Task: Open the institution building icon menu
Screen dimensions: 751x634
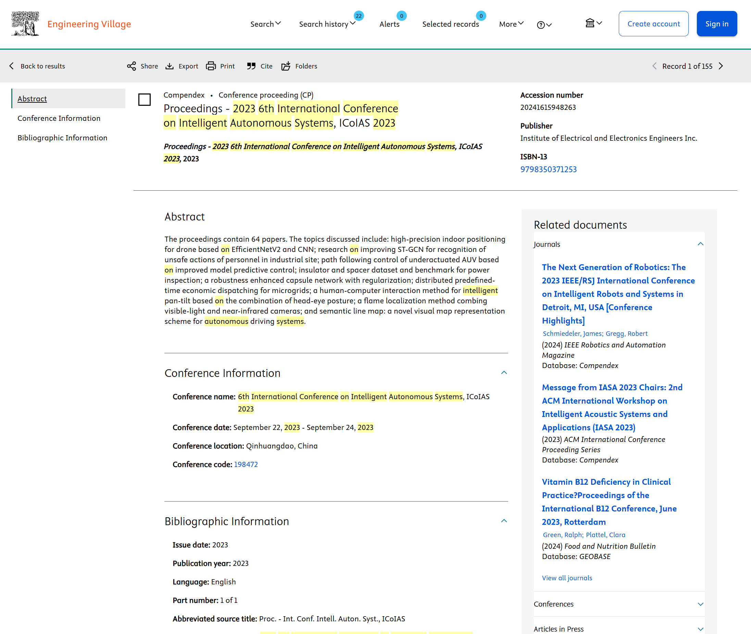Action: click(593, 23)
